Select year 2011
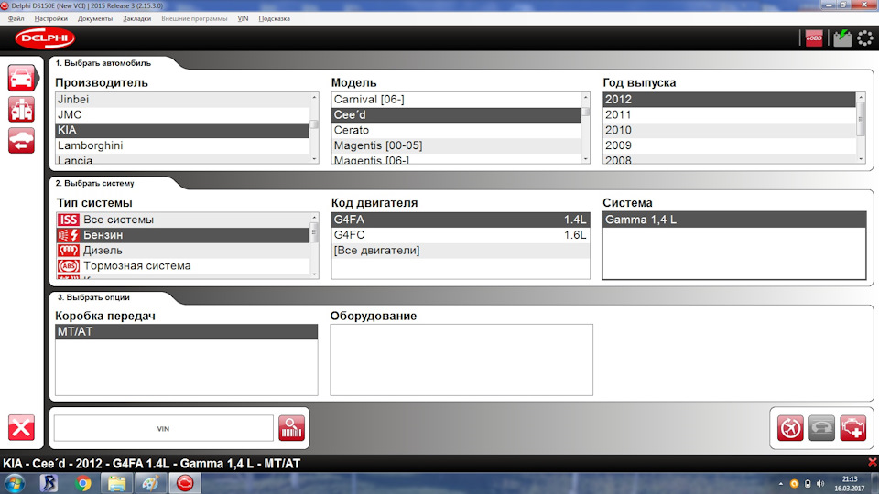879x494 pixels. (730, 115)
